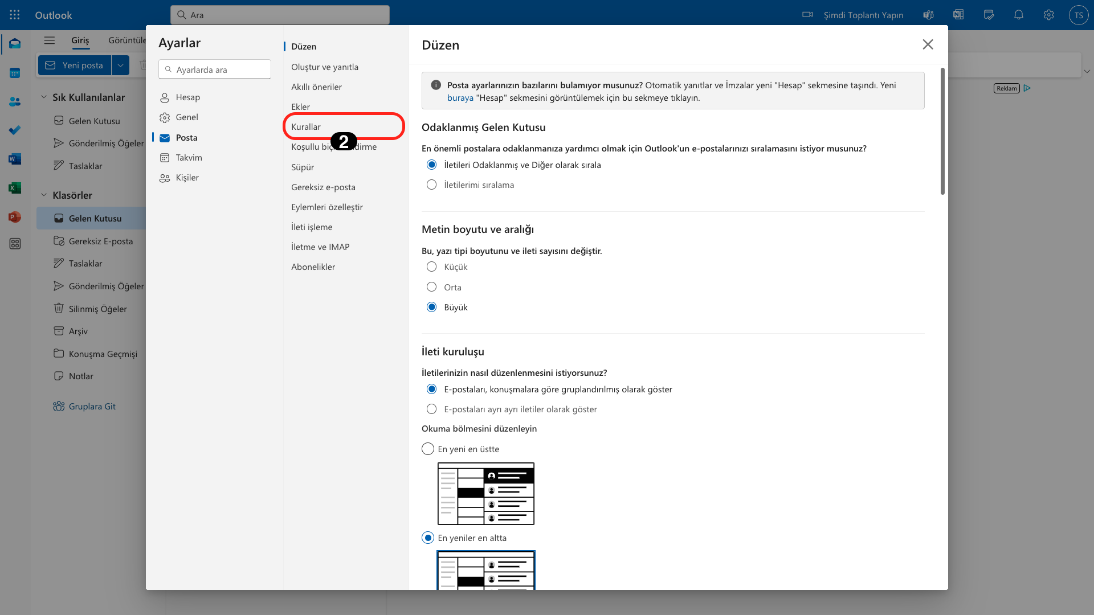The width and height of the screenshot is (1094, 615).
Task: Click the camera icon for meeting now
Action: tap(807, 15)
